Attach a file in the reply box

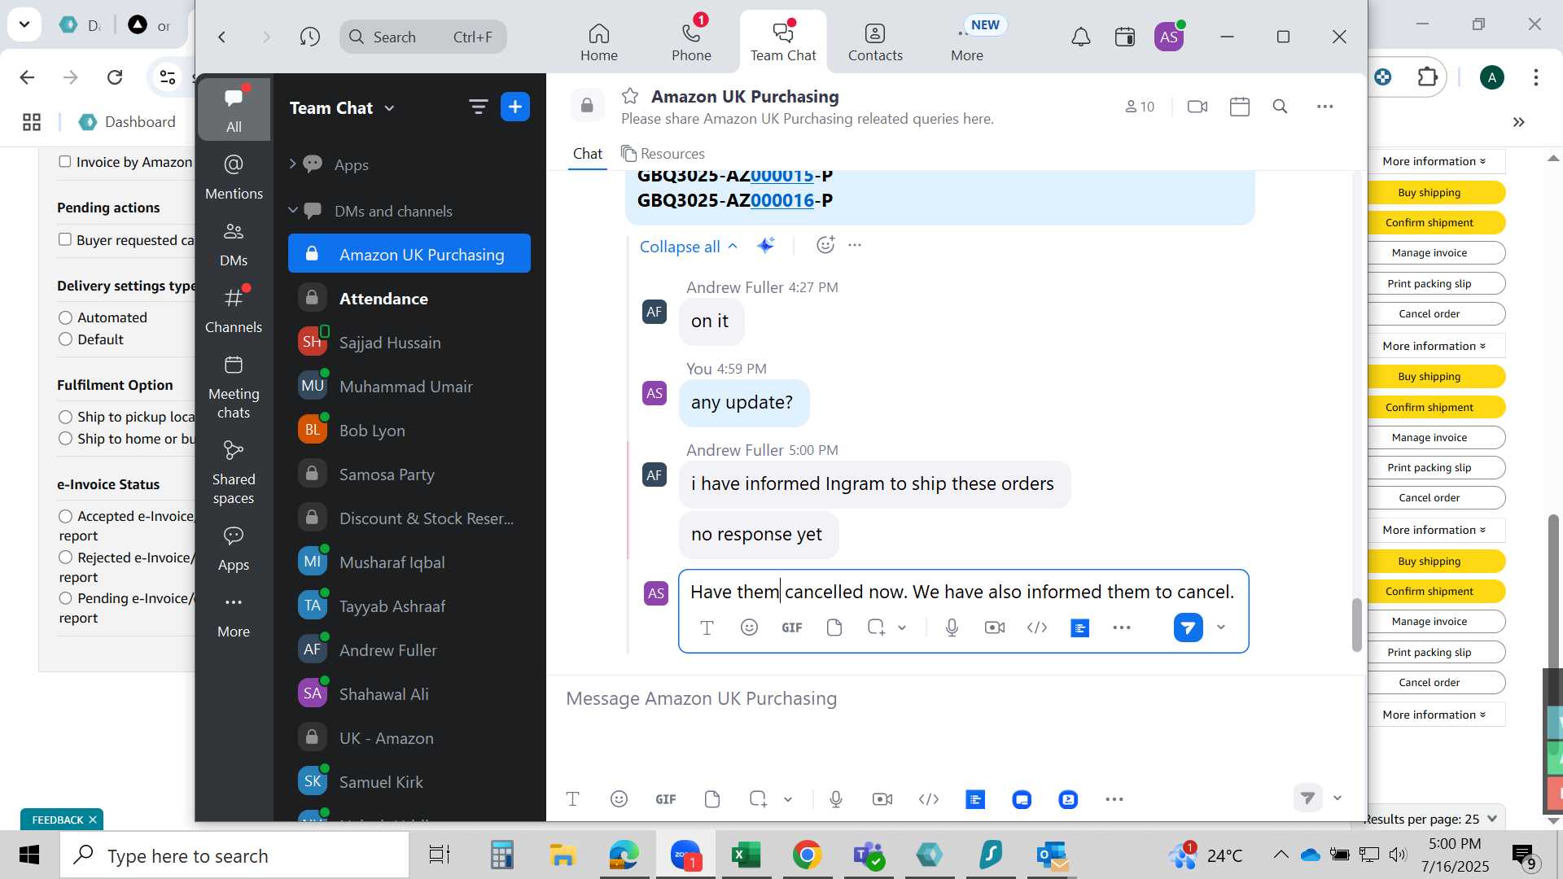(x=834, y=628)
